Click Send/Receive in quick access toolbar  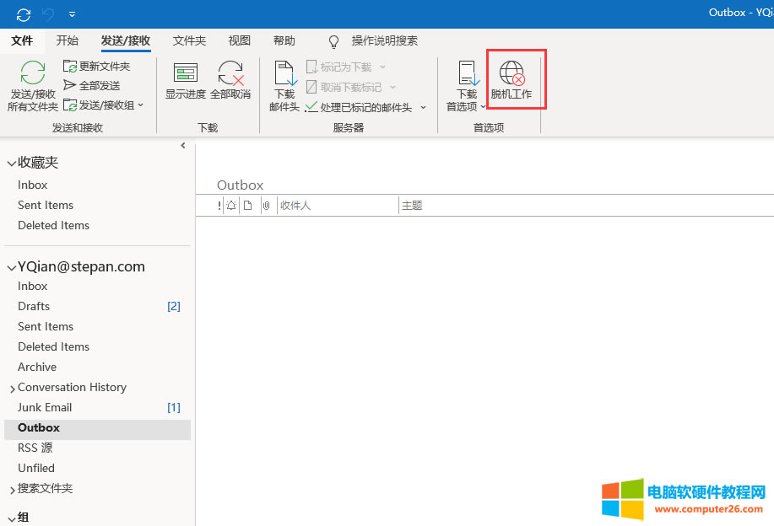pos(24,13)
